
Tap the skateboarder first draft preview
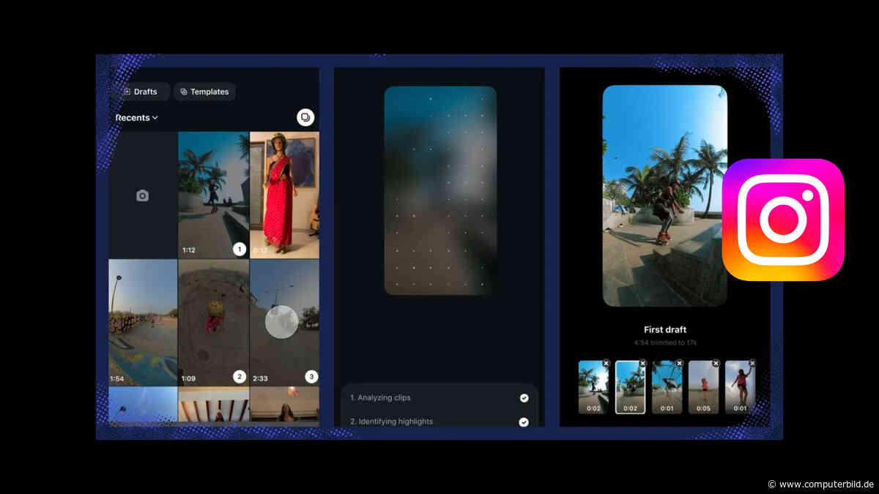click(665, 195)
